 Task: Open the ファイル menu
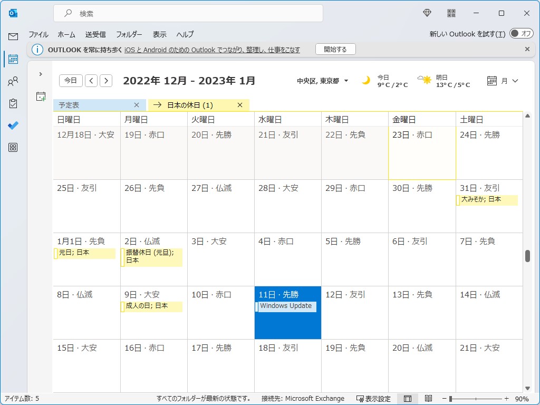coord(38,34)
